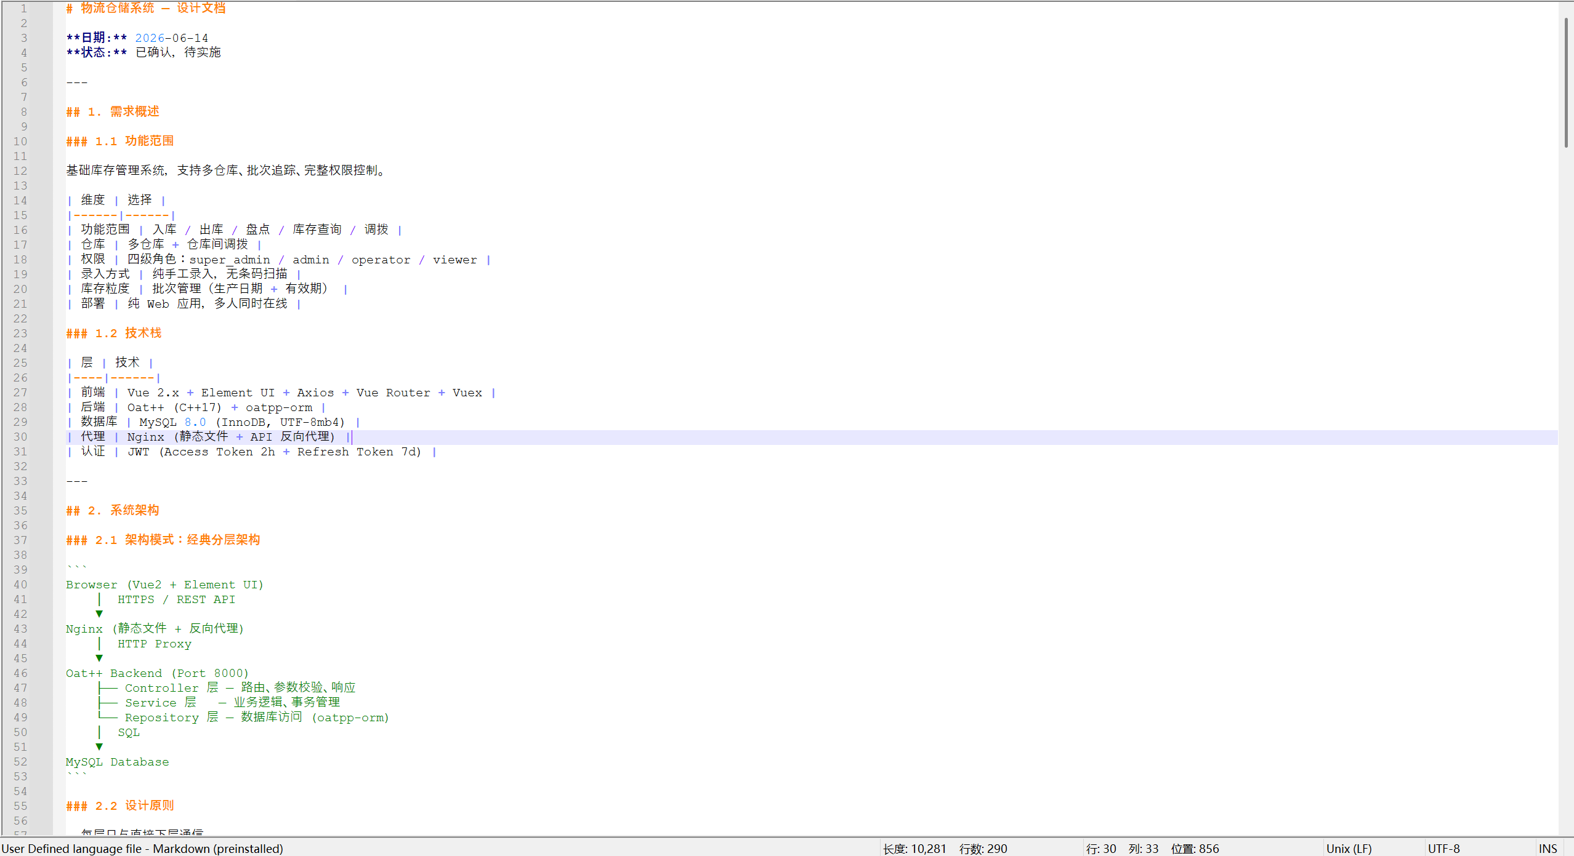The width and height of the screenshot is (1574, 856).
Task: Click 'MySQL 8.0' in the 数据库 row
Action: point(173,423)
